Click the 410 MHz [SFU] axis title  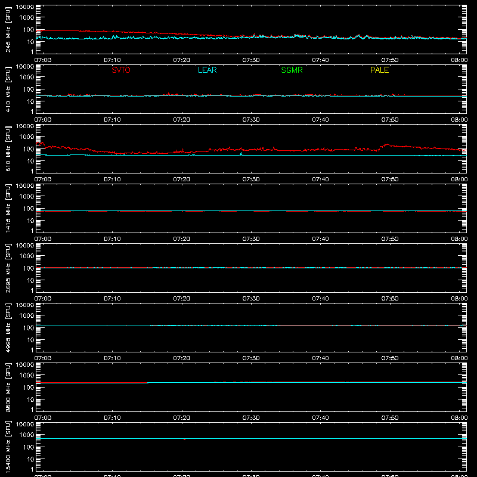point(8,89)
